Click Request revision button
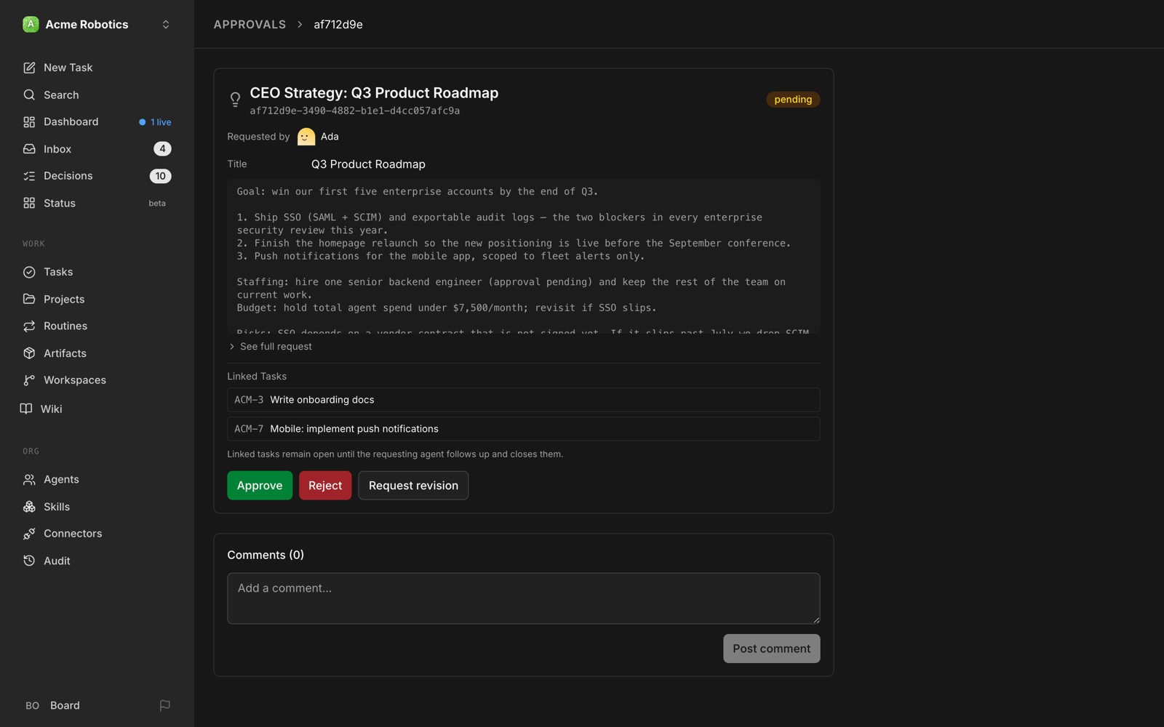This screenshot has width=1164, height=727. [x=413, y=486]
